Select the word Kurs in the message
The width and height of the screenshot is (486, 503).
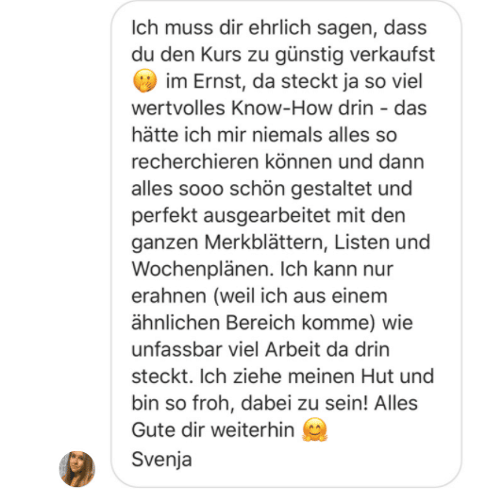coord(221,54)
